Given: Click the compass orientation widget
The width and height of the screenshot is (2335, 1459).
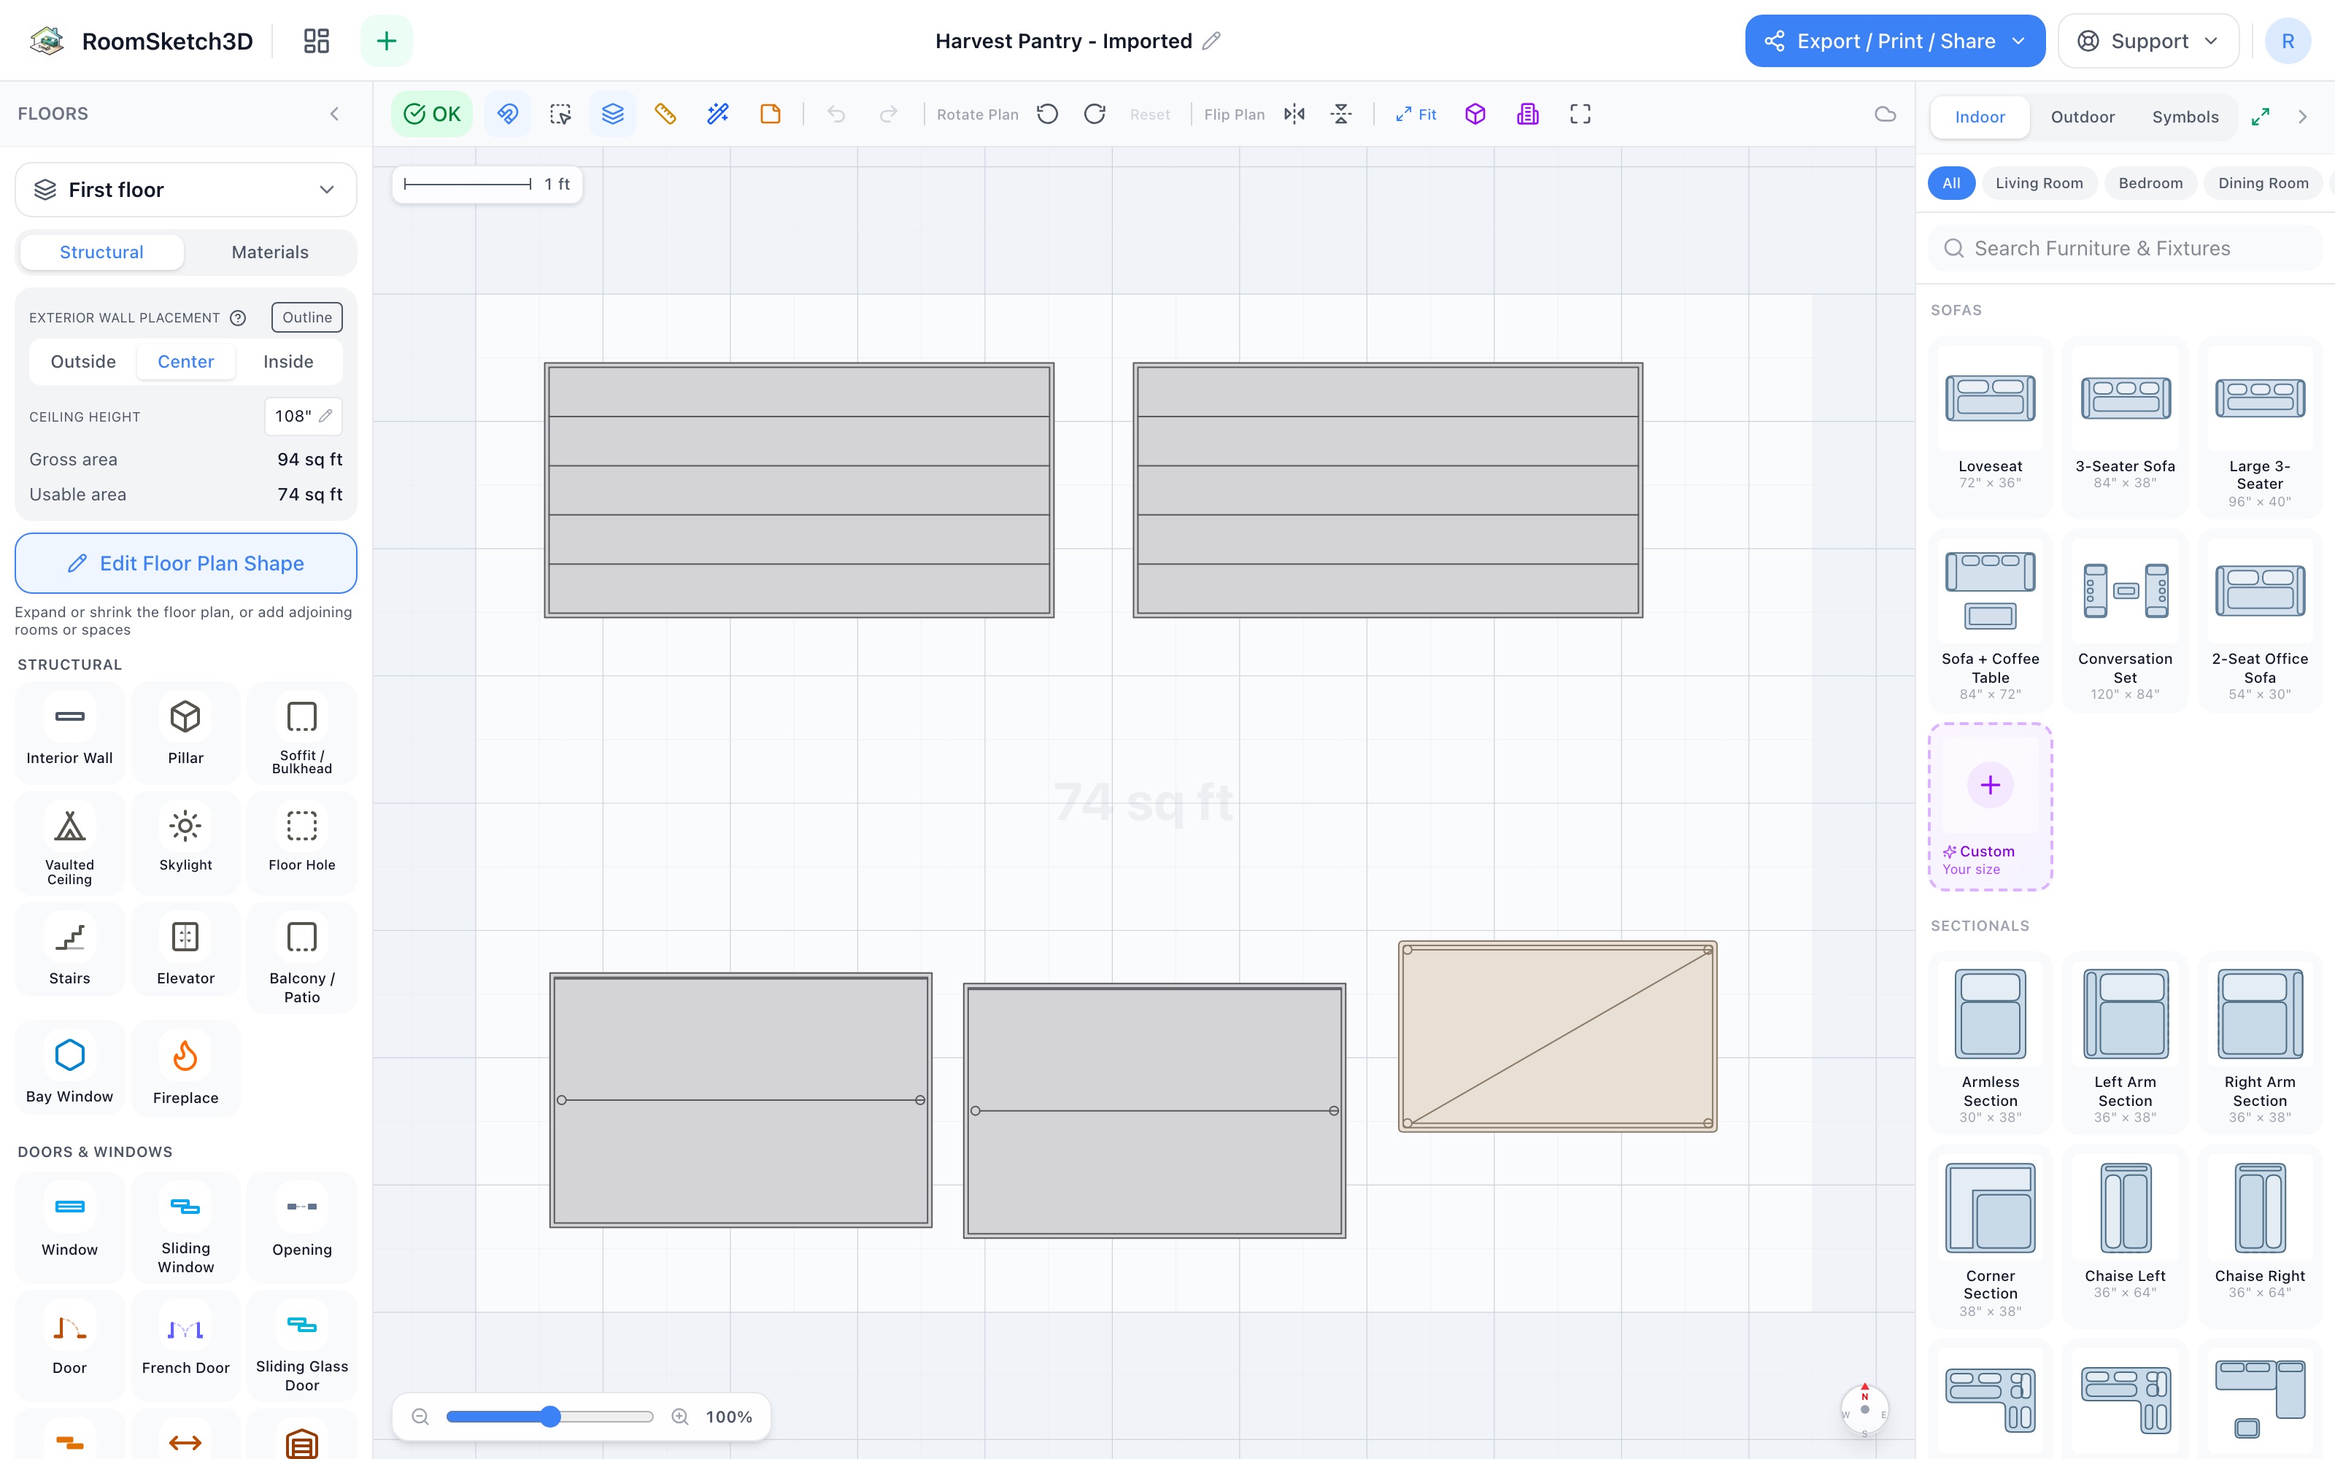Looking at the screenshot, I should pyautogui.click(x=1864, y=1410).
